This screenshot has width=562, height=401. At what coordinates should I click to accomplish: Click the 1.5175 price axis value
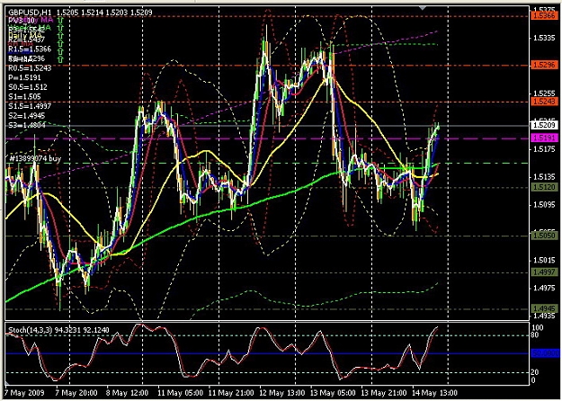pos(545,149)
